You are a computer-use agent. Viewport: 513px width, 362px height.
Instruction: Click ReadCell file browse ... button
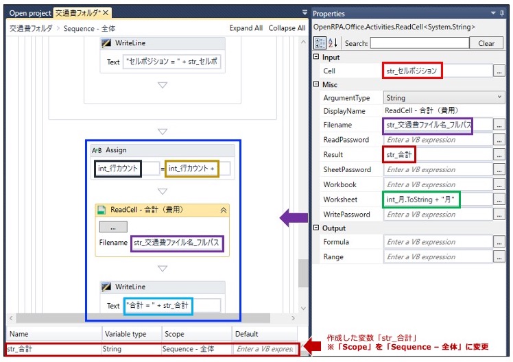coord(113,227)
